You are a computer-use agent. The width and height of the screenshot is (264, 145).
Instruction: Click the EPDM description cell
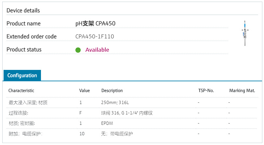click(x=107, y=124)
